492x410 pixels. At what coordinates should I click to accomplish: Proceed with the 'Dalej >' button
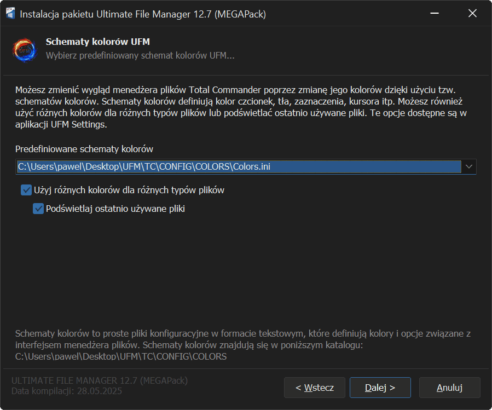(x=380, y=388)
